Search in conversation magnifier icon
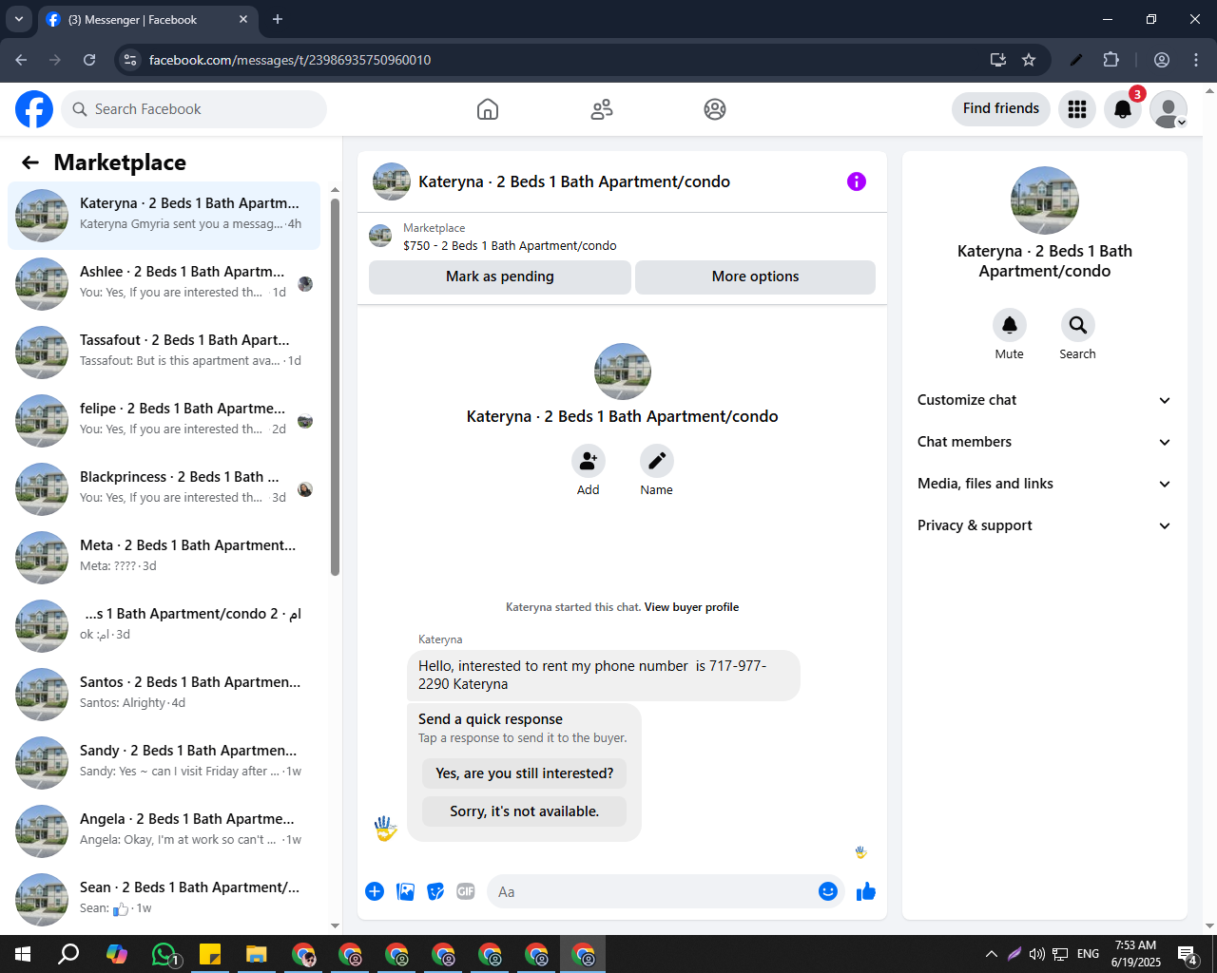 1078,325
